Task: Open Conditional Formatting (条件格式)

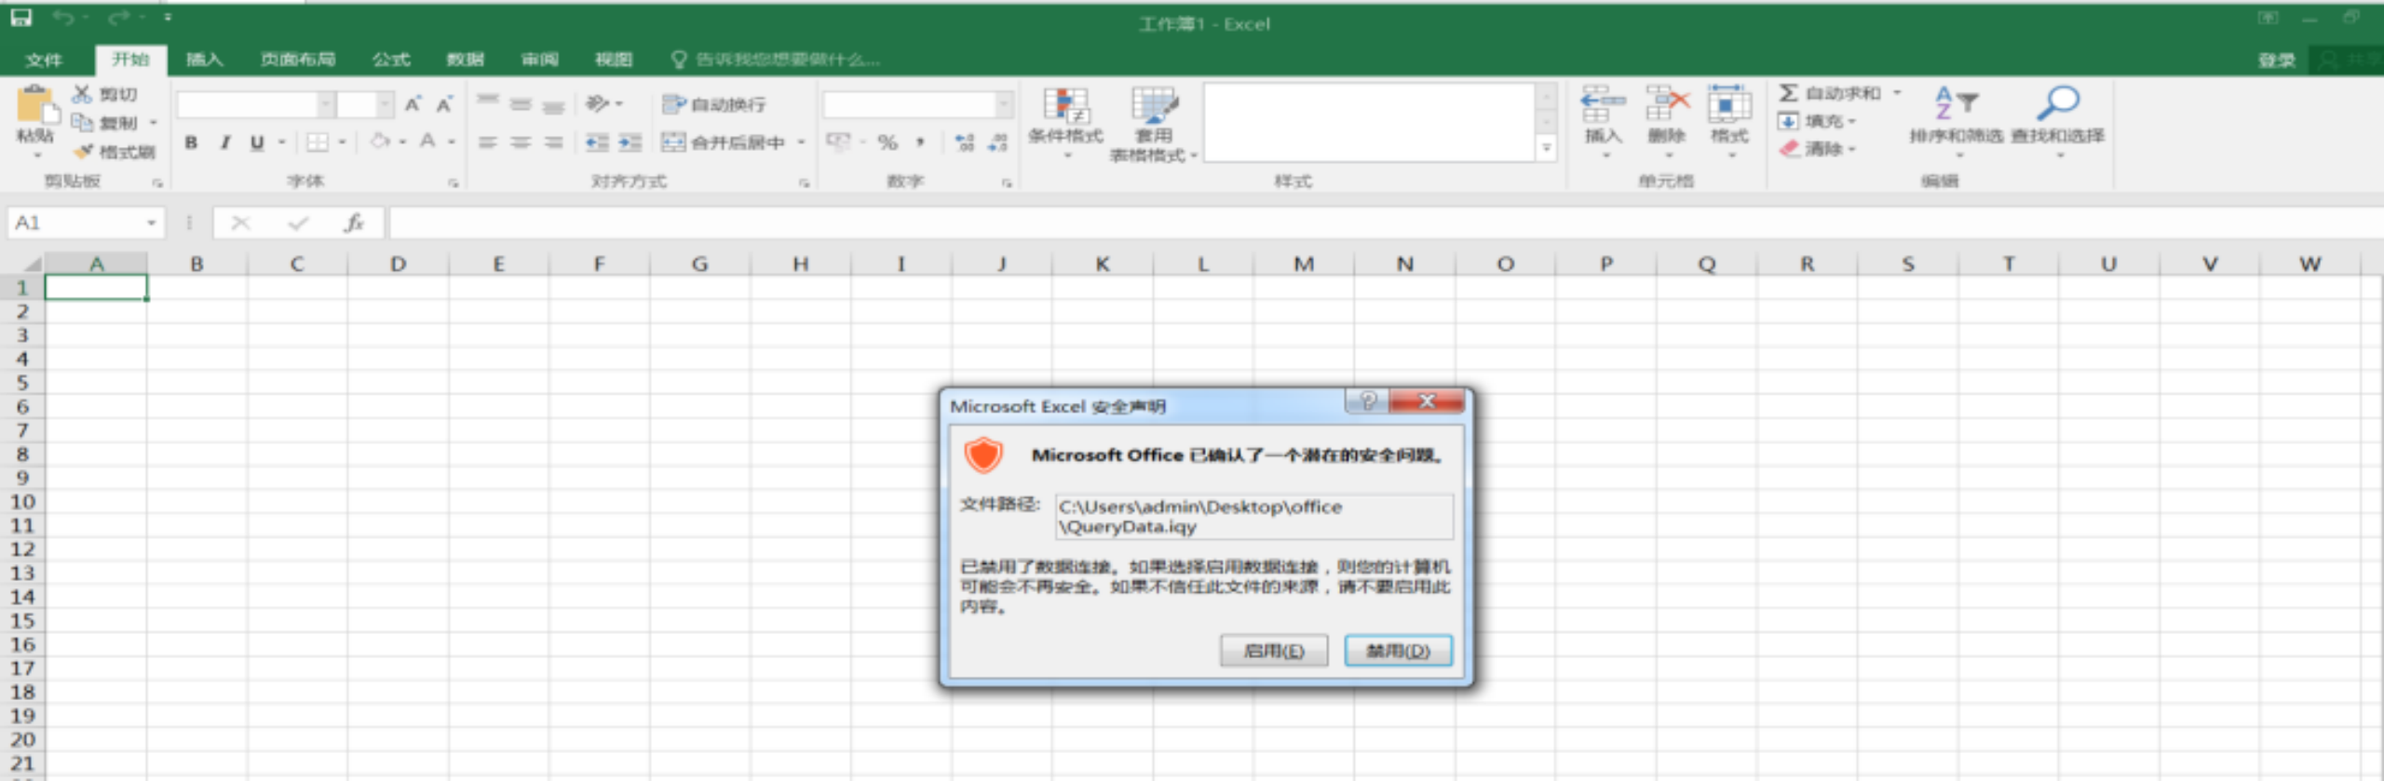Action: coord(1065,121)
